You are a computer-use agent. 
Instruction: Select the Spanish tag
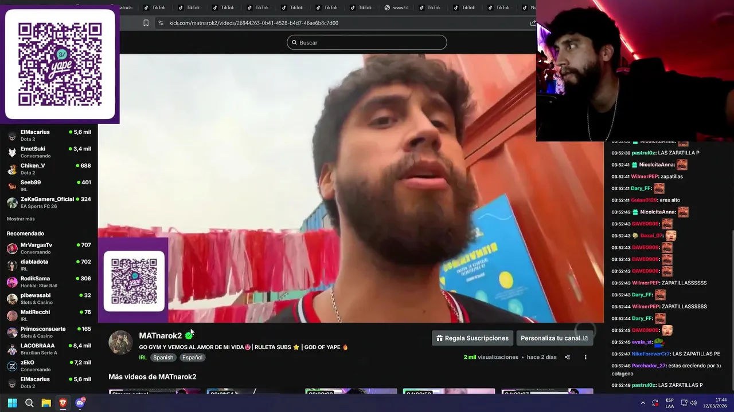tap(163, 358)
